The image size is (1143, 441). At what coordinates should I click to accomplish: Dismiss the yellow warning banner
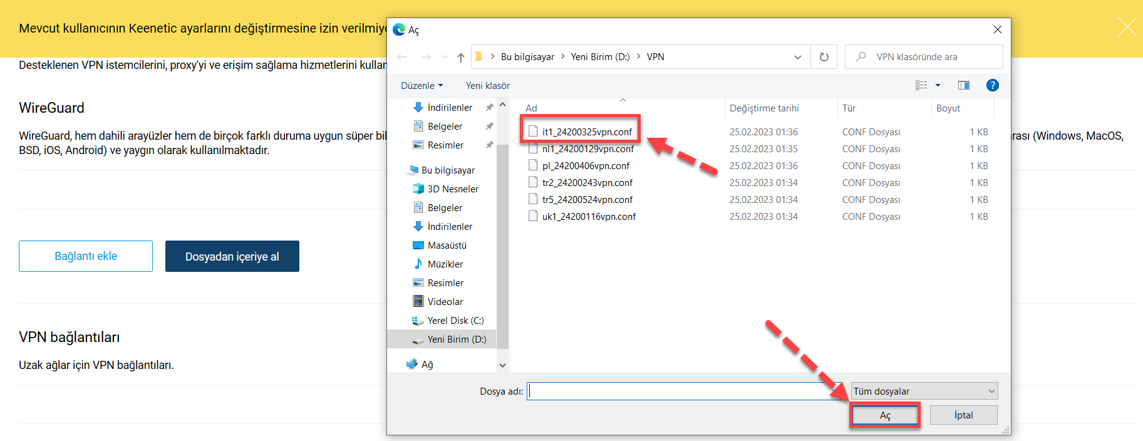(1127, 28)
